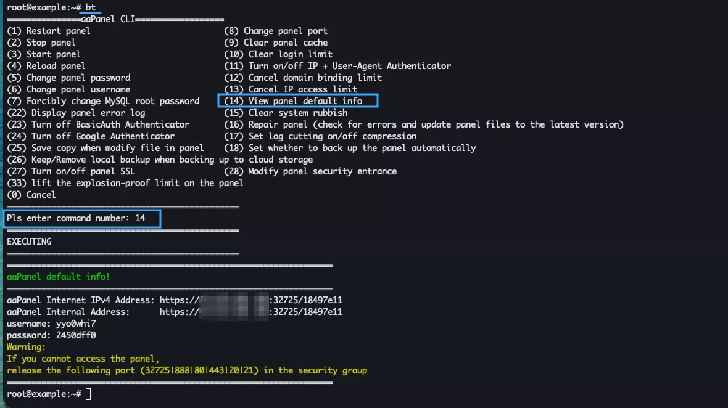The image size is (728, 408).
Task: Click the "(8) Change panel port" entry
Action: coord(276,31)
